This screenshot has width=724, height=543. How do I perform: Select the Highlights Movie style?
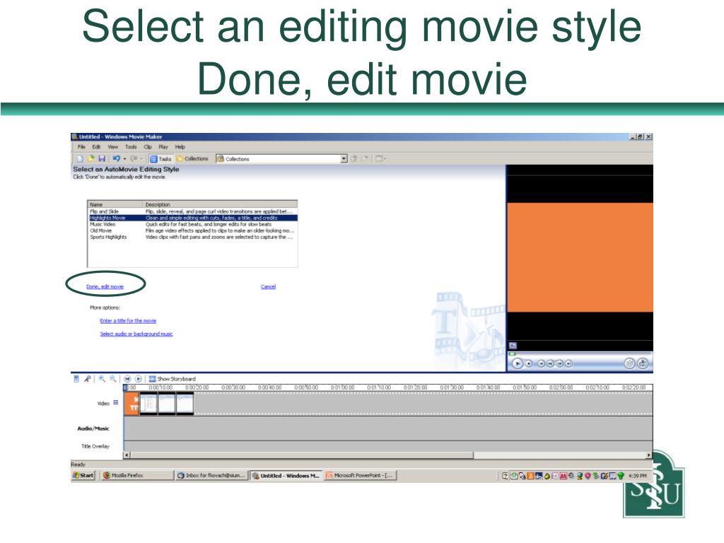pyautogui.click(x=192, y=218)
